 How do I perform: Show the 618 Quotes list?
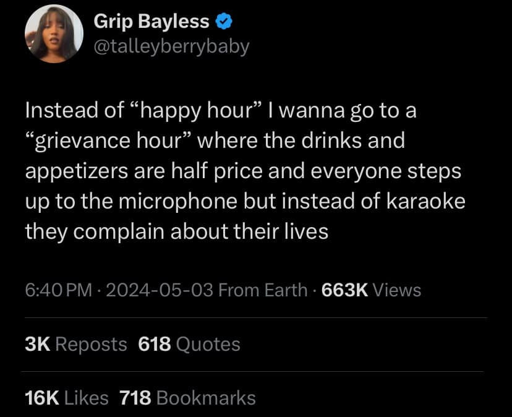[189, 344]
